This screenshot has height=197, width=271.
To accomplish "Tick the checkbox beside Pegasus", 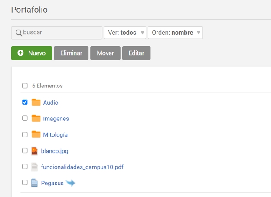I will [x=25, y=183].
